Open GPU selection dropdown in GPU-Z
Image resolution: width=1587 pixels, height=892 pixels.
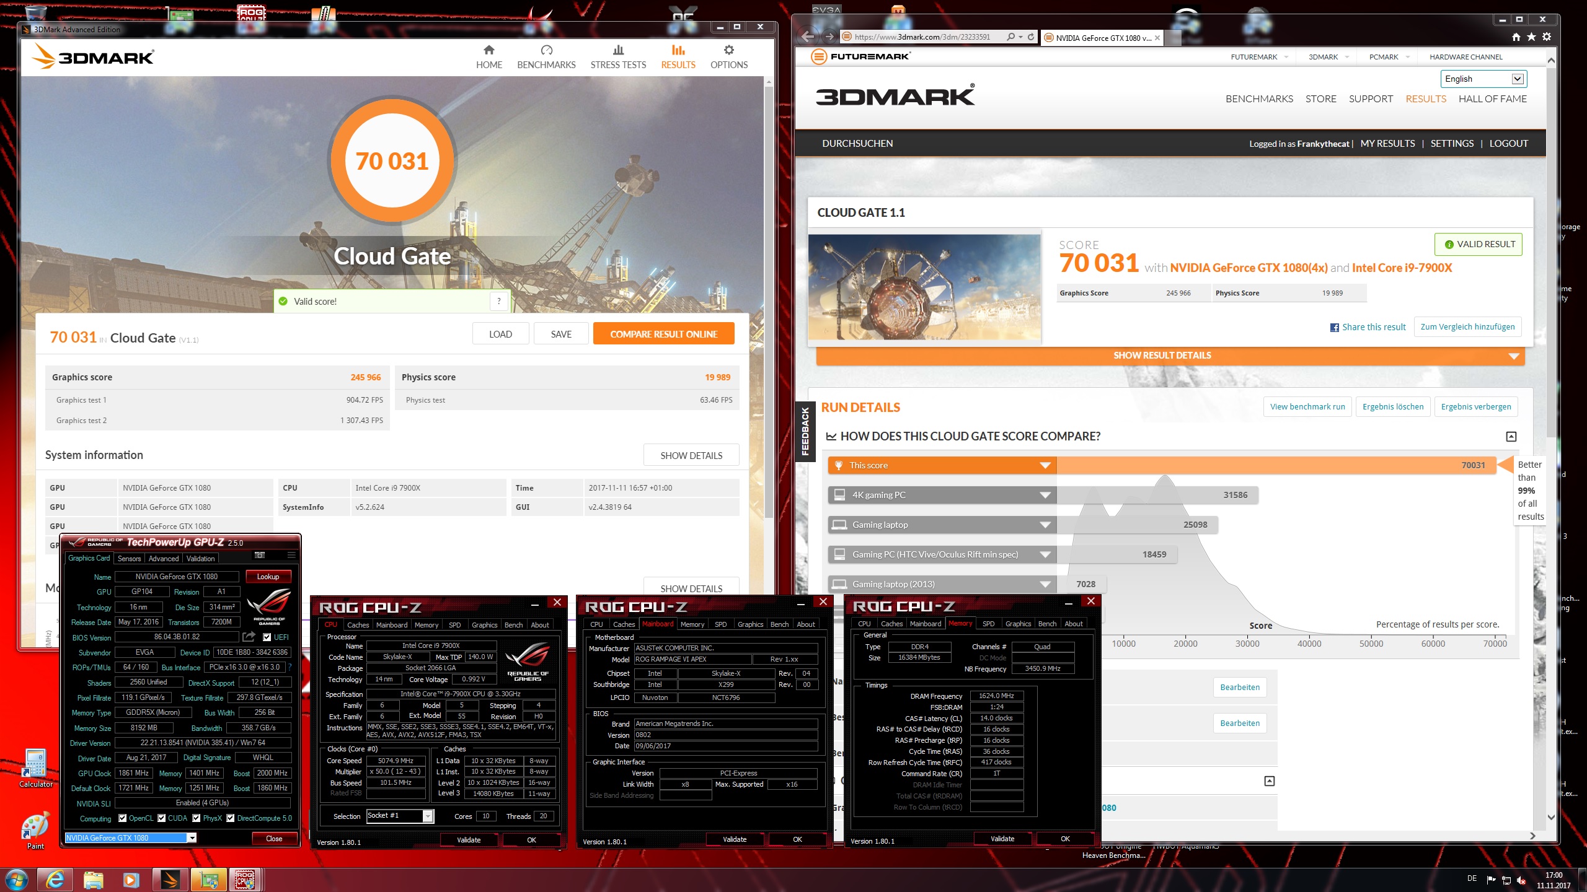pyautogui.click(x=192, y=838)
